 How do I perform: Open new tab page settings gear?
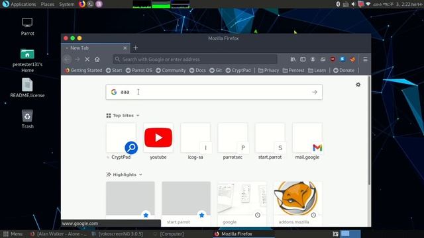coord(358,85)
